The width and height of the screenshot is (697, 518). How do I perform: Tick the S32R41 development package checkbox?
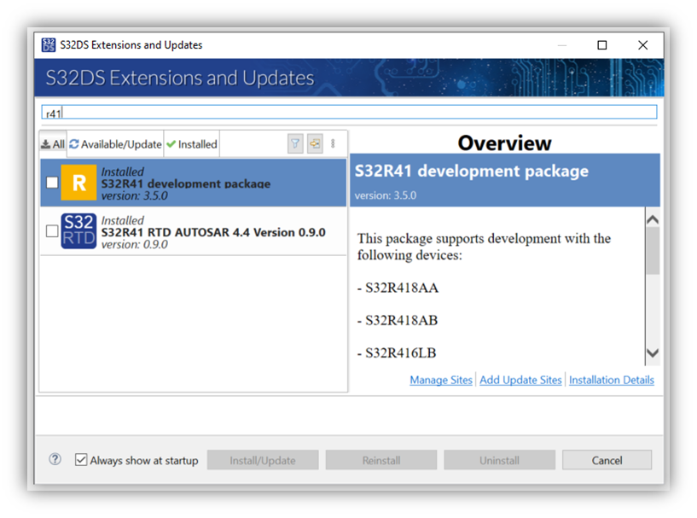[x=52, y=183]
